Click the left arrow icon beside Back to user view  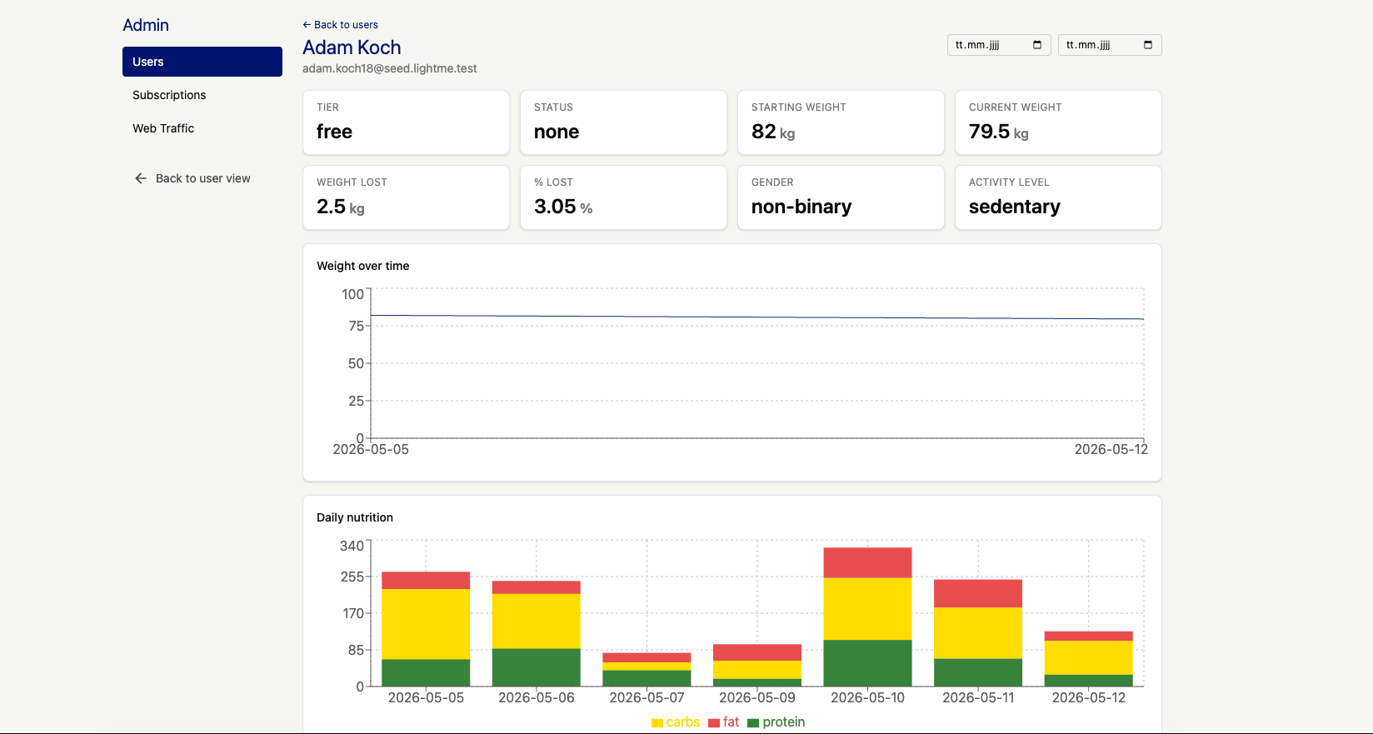click(141, 178)
